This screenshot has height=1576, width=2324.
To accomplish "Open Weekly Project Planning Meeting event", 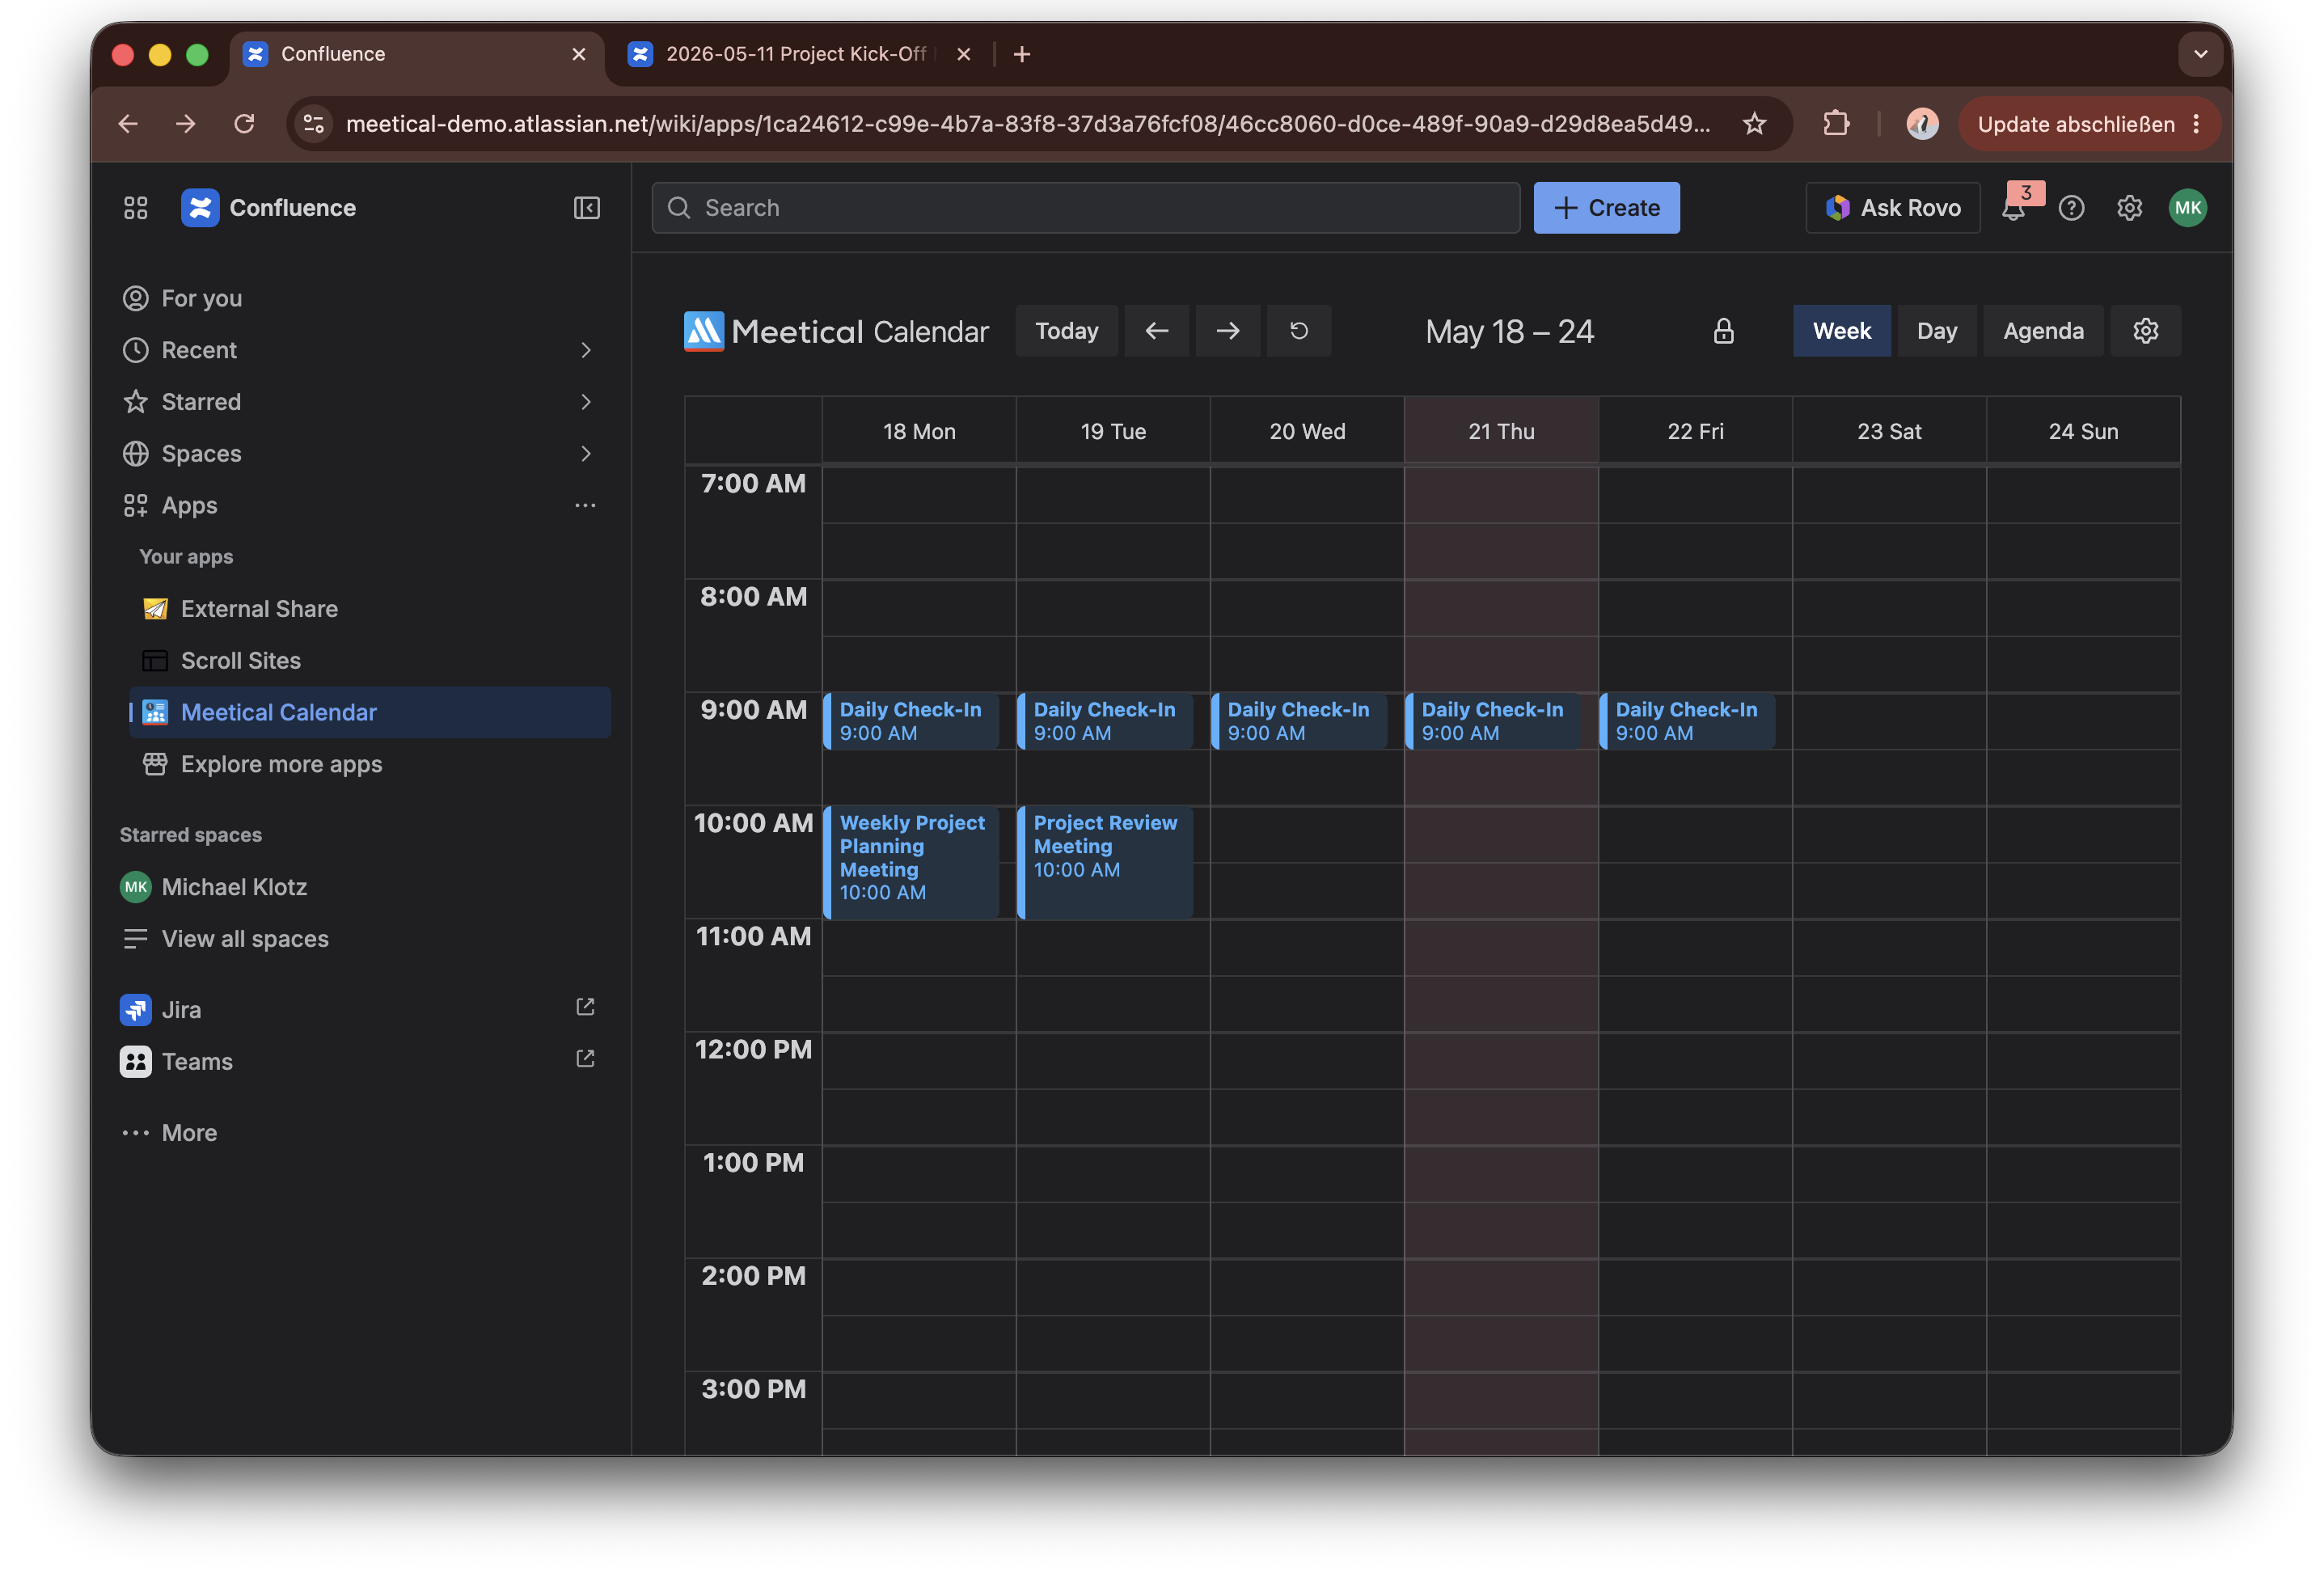I will 911,862.
